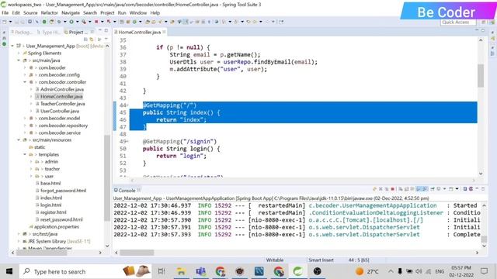Click Remove All Terminated Launches icon

pyautogui.click(x=387, y=189)
